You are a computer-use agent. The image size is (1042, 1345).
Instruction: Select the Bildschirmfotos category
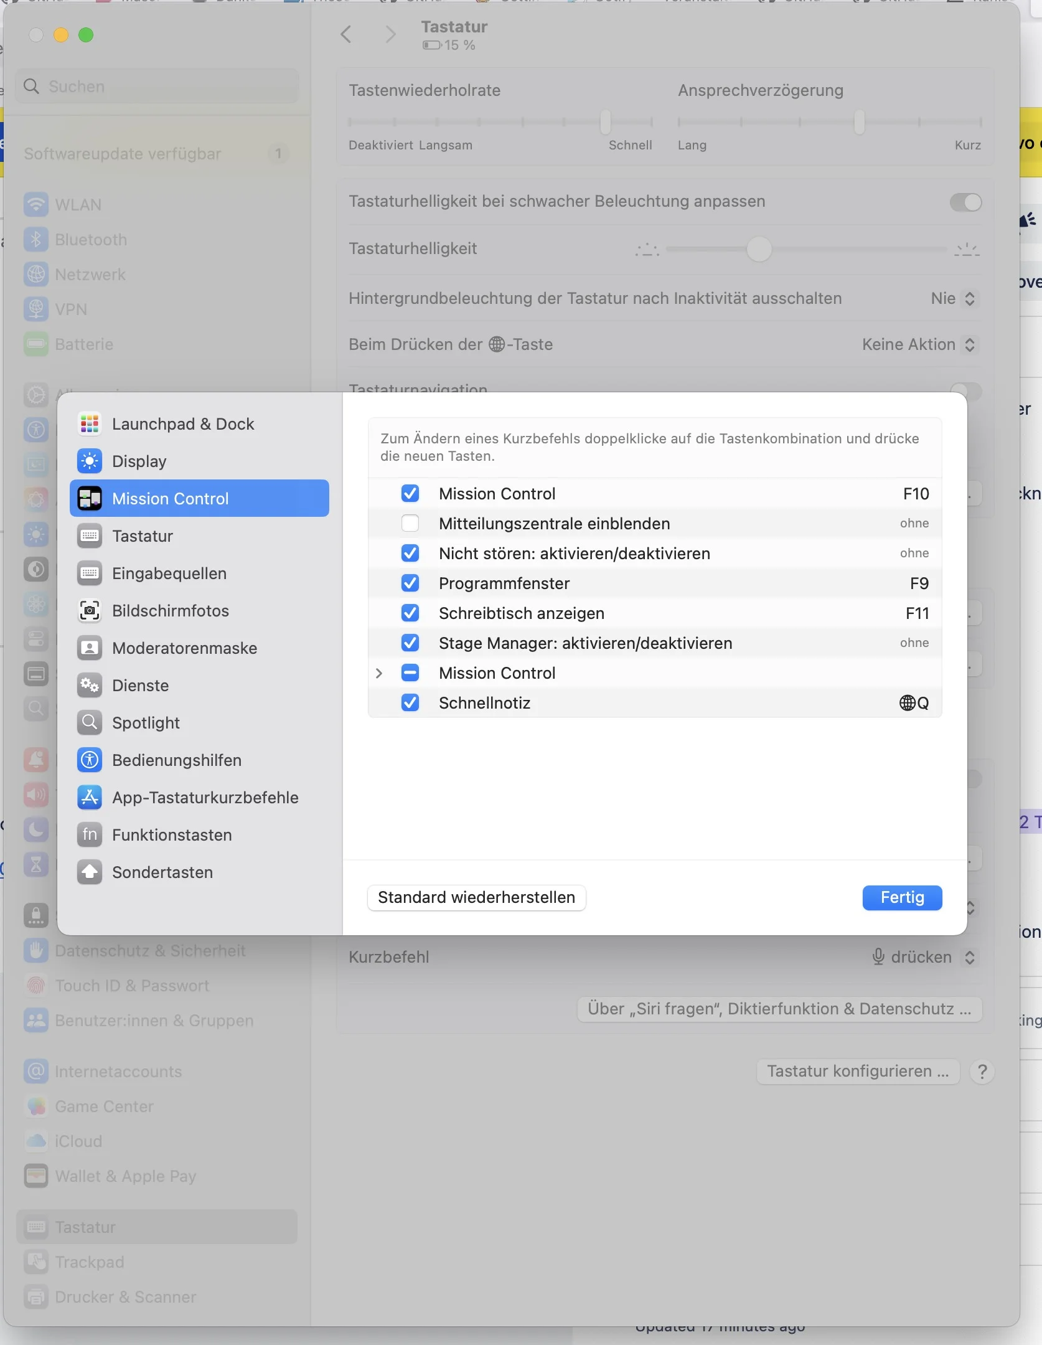pos(199,611)
